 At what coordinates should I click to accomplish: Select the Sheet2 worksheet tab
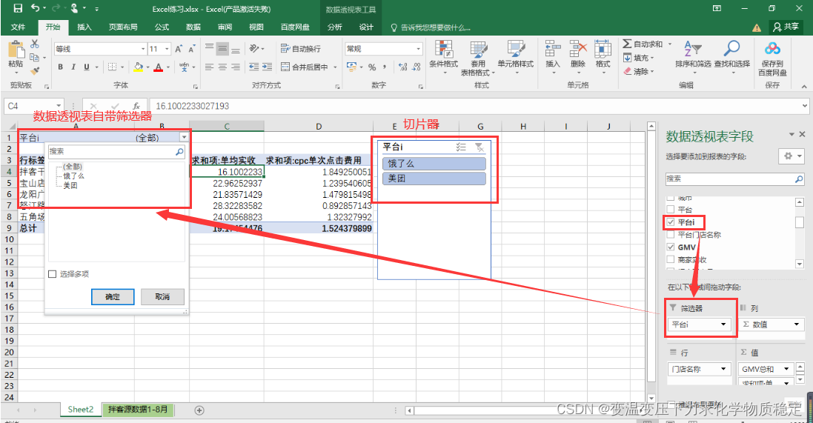[x=81, y=410]
